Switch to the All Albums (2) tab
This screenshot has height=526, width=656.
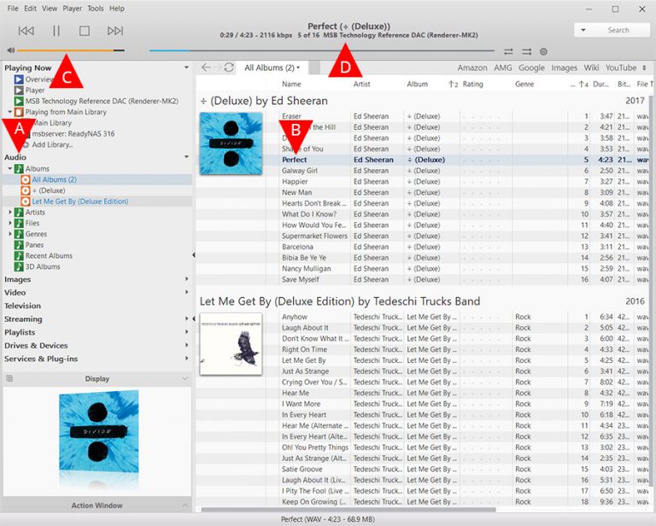(x=272, y=67)
